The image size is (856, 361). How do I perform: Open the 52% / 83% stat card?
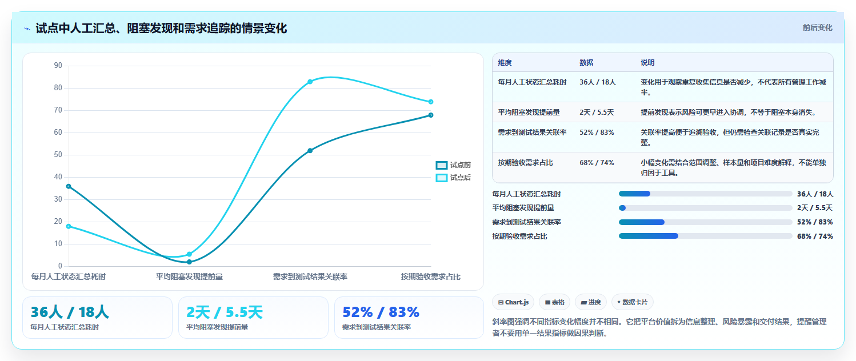(409, 318)
